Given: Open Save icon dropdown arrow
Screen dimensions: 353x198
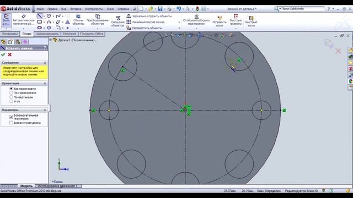Looking at the screenshot, I should point(164,9).
